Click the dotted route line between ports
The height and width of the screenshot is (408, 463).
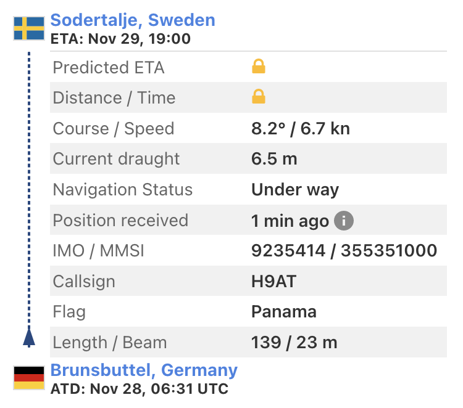pos(29,185)
